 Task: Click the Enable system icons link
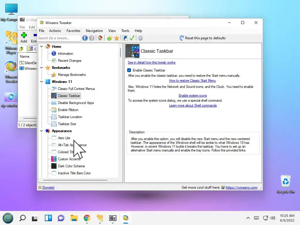point(193,96)
